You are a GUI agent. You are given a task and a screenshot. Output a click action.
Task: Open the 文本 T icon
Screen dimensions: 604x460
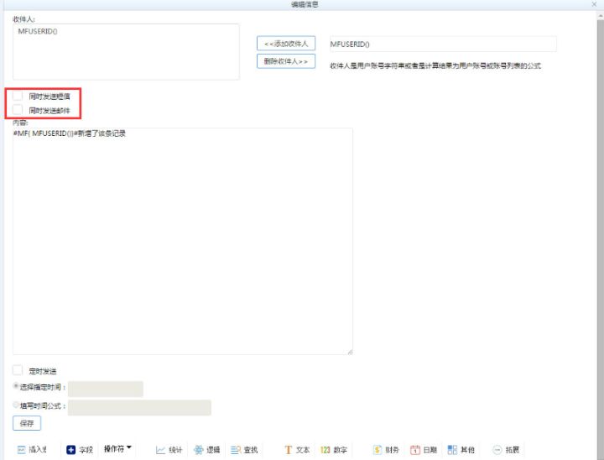click(288, 450)
